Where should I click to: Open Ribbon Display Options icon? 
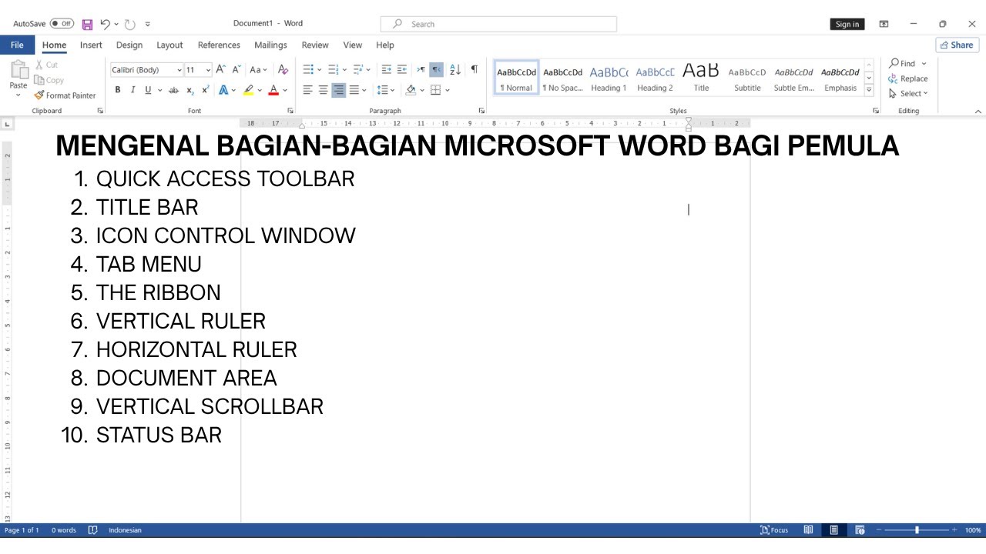884,24
